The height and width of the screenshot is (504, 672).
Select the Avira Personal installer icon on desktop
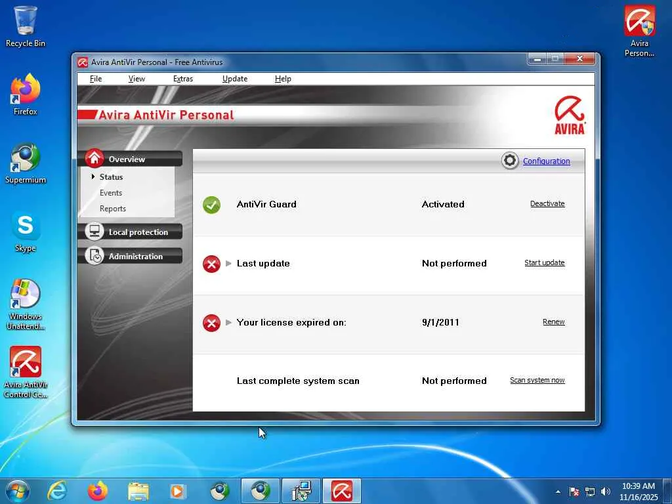[639, 31]
